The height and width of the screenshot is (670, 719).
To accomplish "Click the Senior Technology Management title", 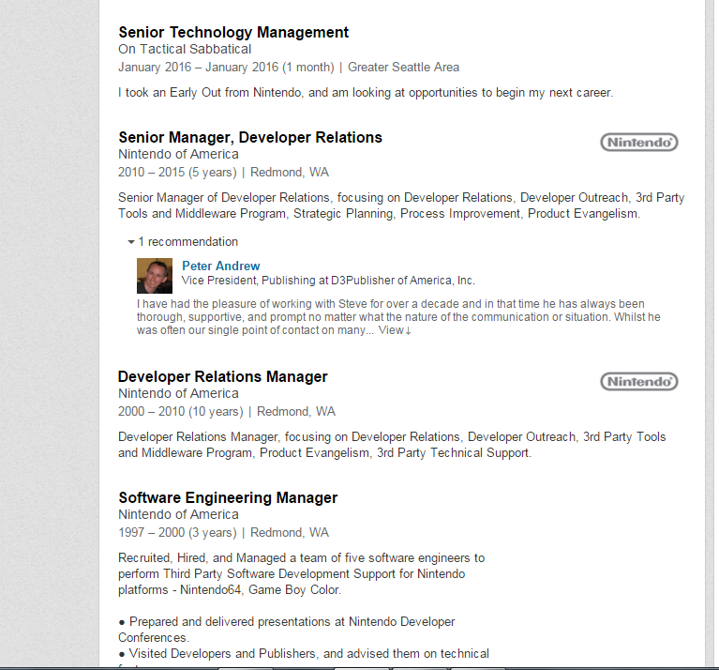I will (233, 32).
